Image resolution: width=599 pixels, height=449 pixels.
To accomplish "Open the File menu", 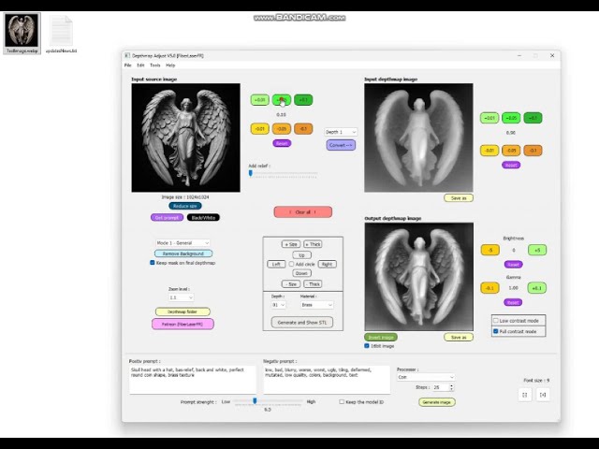I will click(128, 65).
